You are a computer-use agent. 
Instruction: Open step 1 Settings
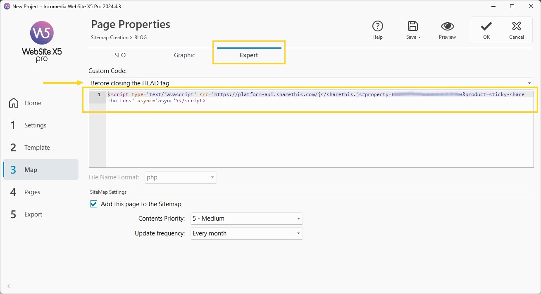(x=41, y=125)
